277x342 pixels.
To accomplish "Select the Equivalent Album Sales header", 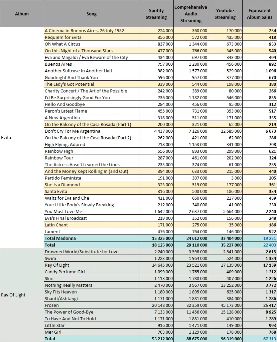I will pos(260,14).
